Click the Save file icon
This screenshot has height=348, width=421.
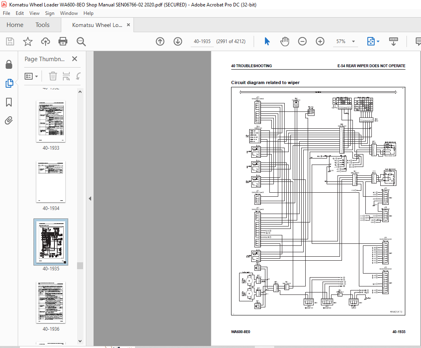(10, 41)
